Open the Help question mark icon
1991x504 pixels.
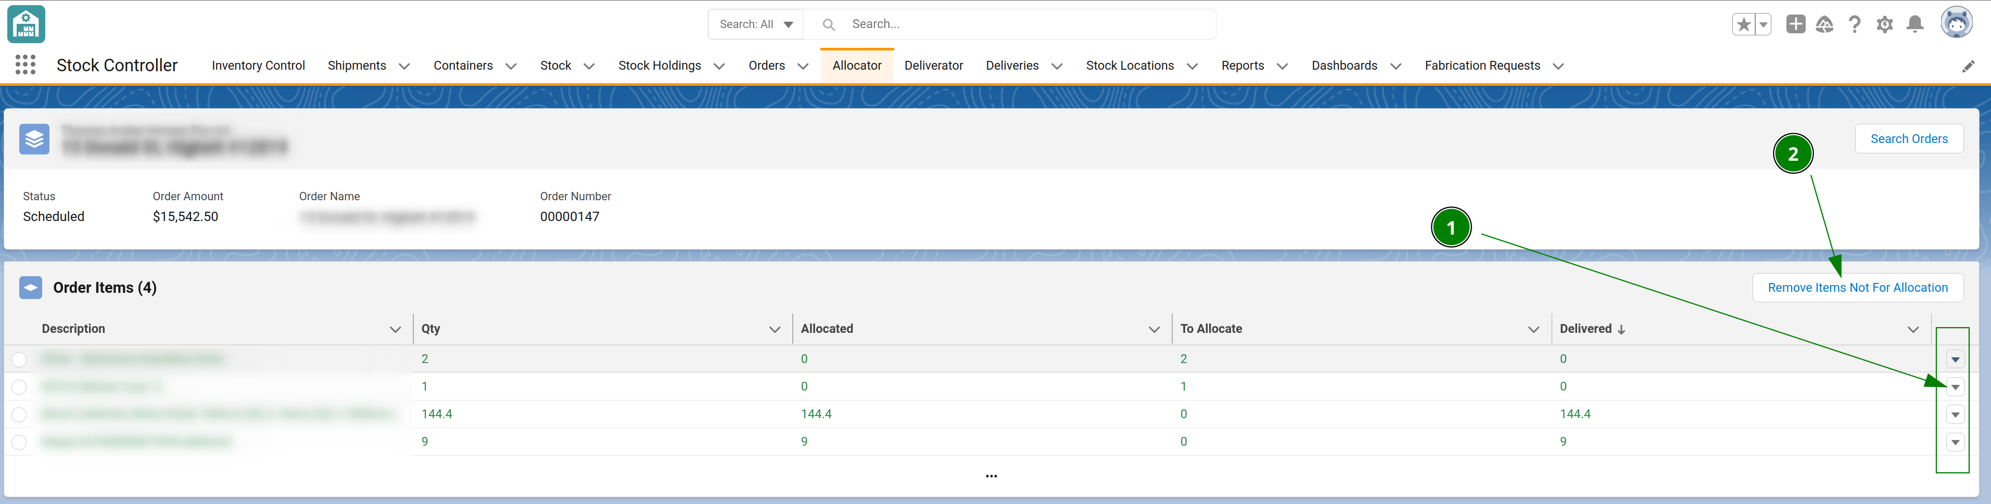click(1854, 24)
